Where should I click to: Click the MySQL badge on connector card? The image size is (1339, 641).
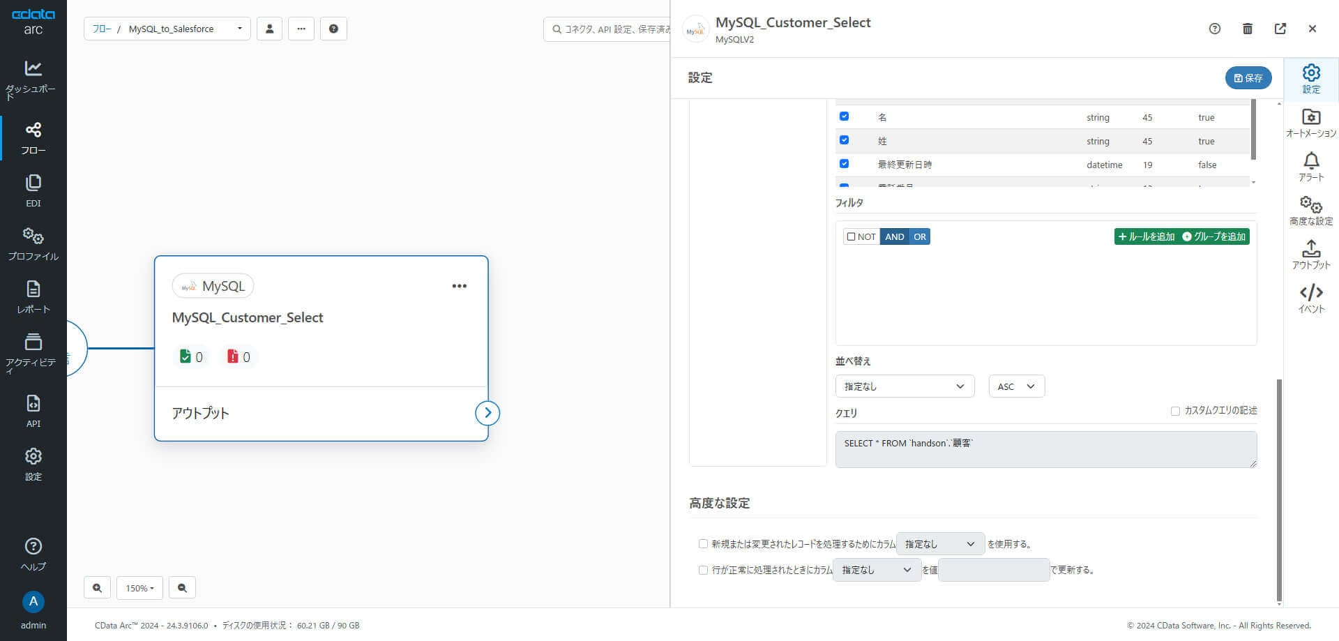click(x=213, y=286)
